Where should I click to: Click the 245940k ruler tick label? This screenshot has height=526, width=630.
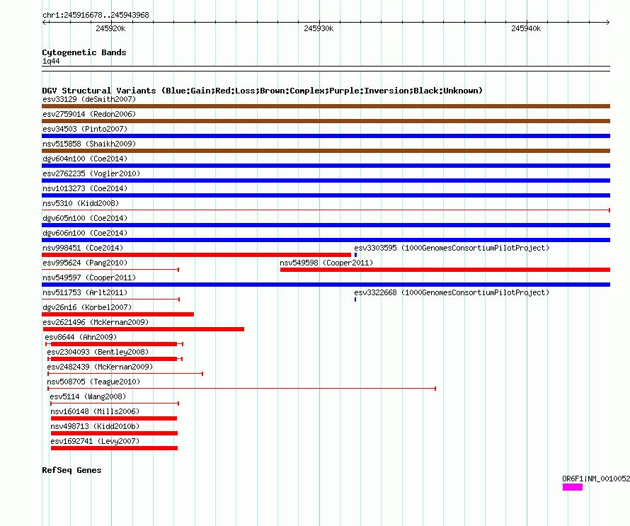pyautogui.click(x=526, y=28)
